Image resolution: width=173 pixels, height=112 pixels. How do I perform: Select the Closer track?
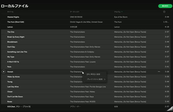coord(10,92)
